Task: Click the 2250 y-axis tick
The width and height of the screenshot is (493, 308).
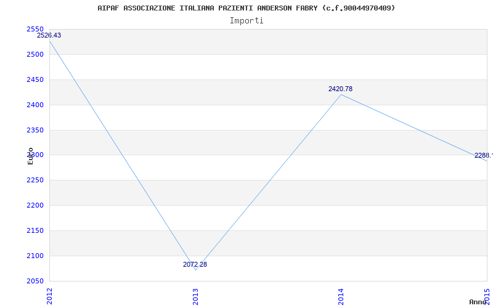Action: pos(35,180)
